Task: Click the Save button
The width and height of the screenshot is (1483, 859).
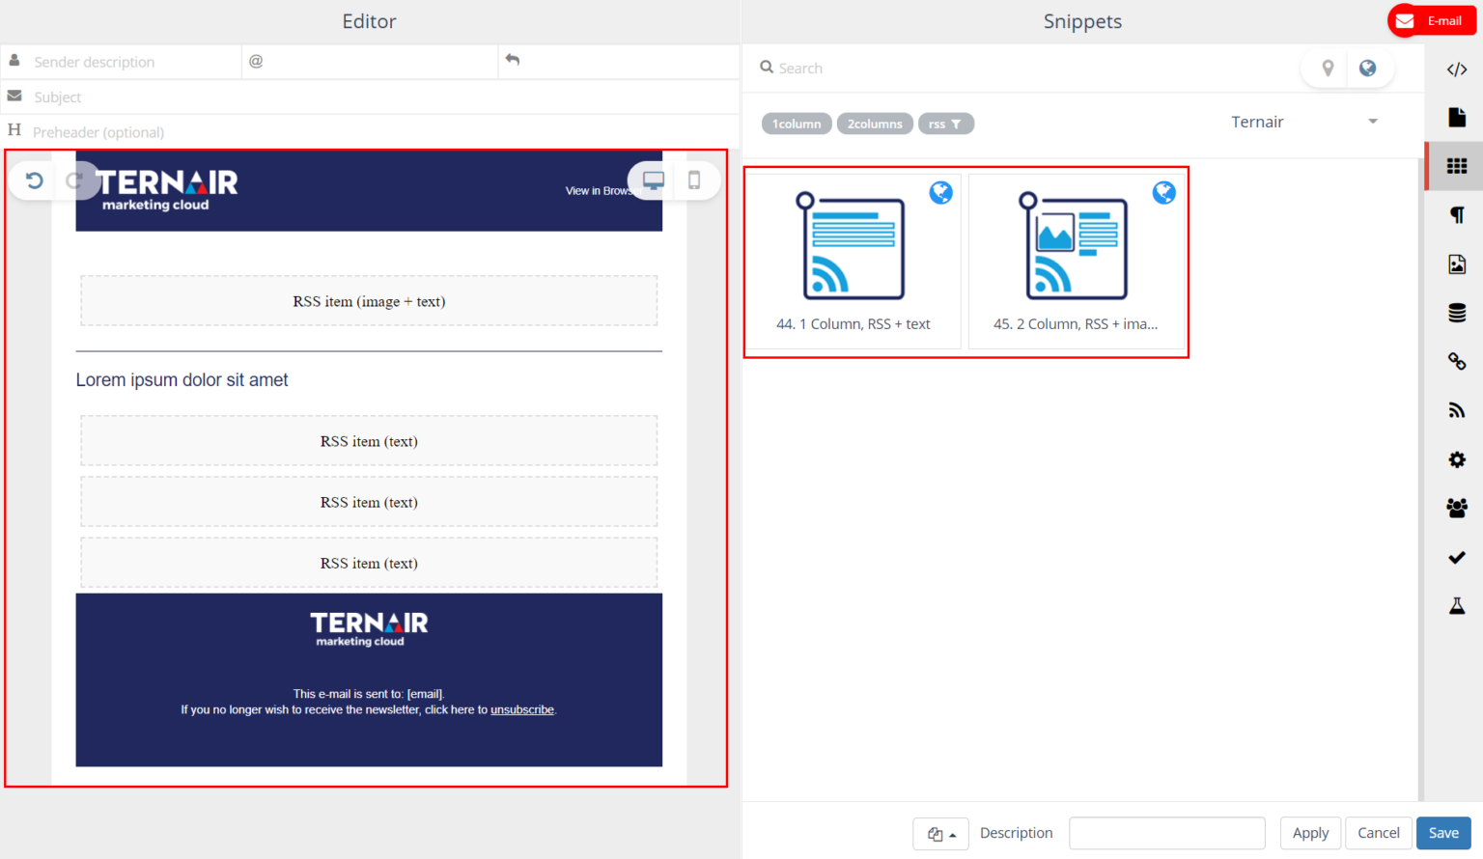Action: point(1443,833)
